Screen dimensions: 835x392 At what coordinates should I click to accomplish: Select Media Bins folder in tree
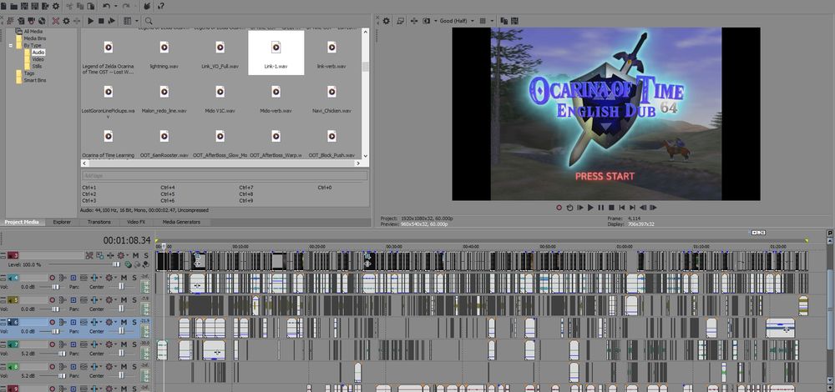[x=34, y=39]
